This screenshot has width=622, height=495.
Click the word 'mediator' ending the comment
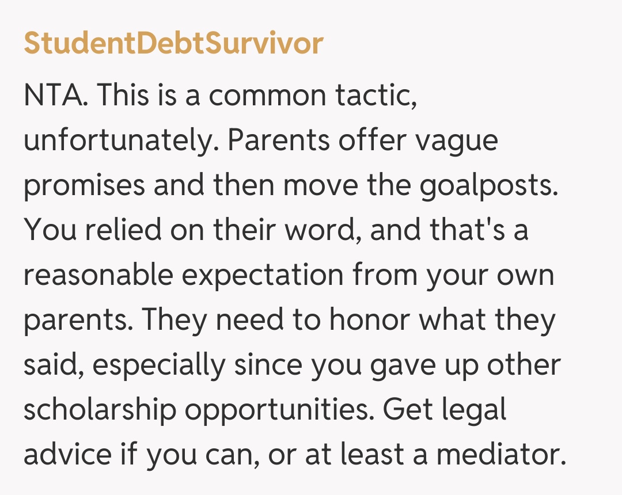pos(497,455)
